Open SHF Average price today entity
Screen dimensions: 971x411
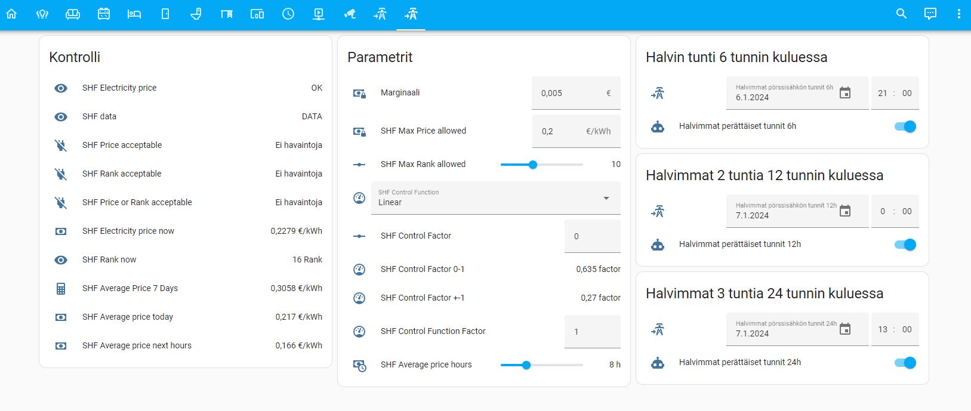128,317
